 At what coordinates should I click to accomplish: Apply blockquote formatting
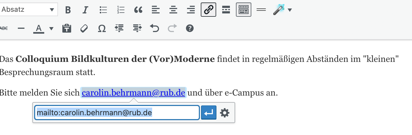[x=138, y=10]
